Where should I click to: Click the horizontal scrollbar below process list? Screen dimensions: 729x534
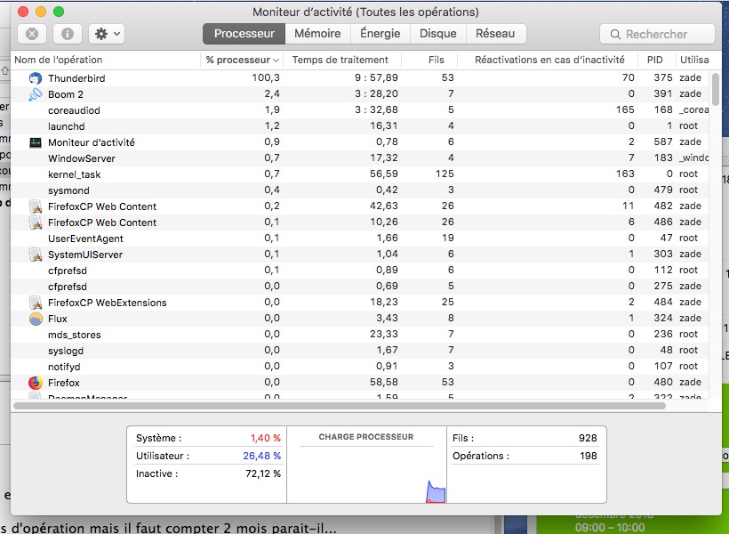(340, 406)
